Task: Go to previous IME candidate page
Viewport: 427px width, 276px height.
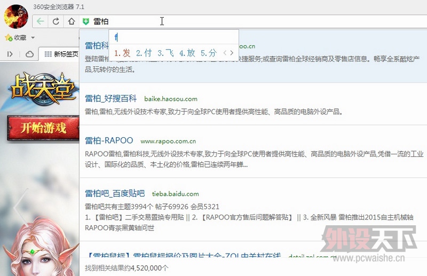Action: (x=225, y=53)
